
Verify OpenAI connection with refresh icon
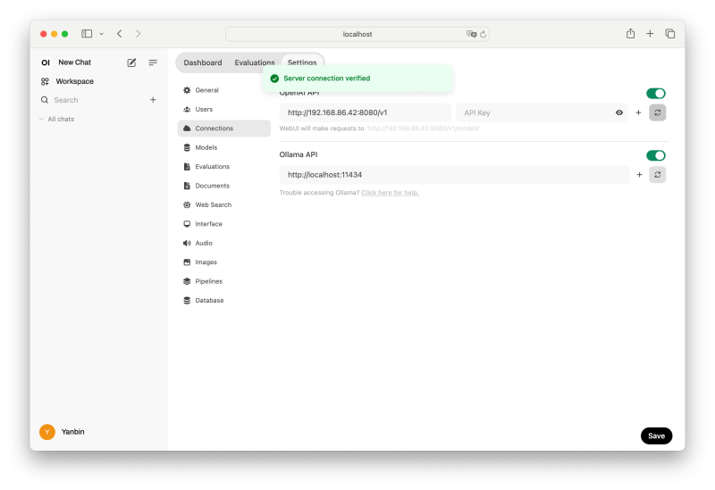click(658, 112)
